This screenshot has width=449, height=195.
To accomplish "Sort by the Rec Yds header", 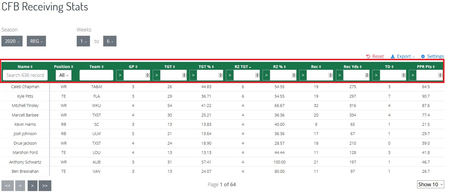I will [353, 67].
